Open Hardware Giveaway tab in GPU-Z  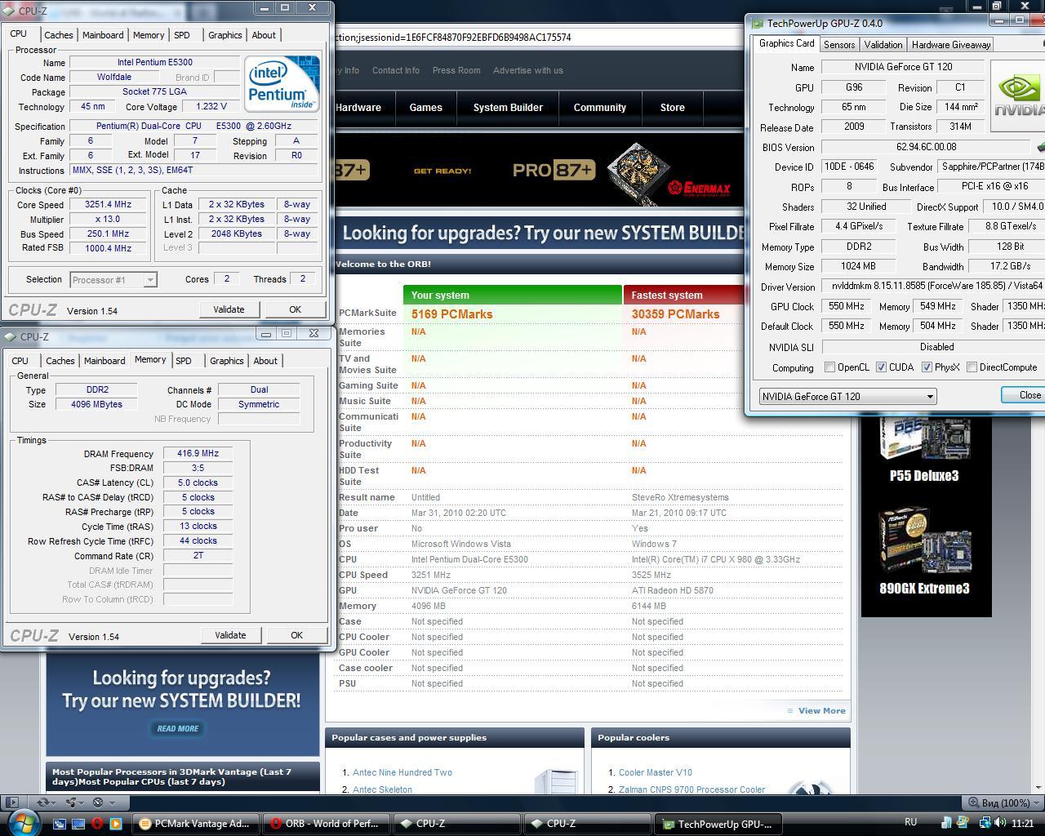coord(951,45)
